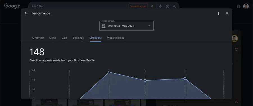View the Website clicks tab
The image size is (253, 106).
(116, 38)
